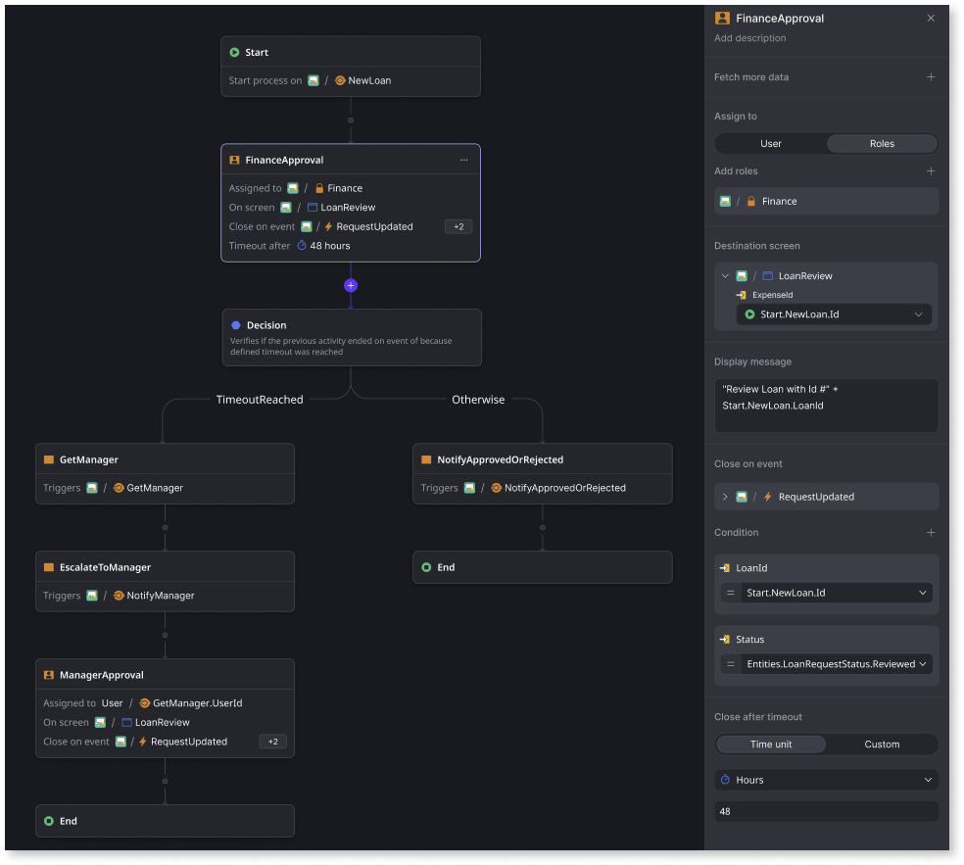This screenshot has height=865, width=964.
Task: Switch assignment to User
Action: pyautogui.click(x=771, y=144)
